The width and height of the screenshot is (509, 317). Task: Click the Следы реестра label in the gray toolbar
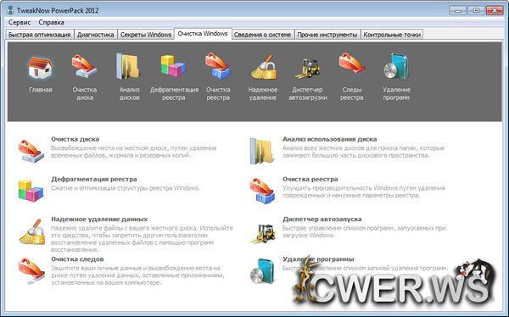tap(352, 94)
